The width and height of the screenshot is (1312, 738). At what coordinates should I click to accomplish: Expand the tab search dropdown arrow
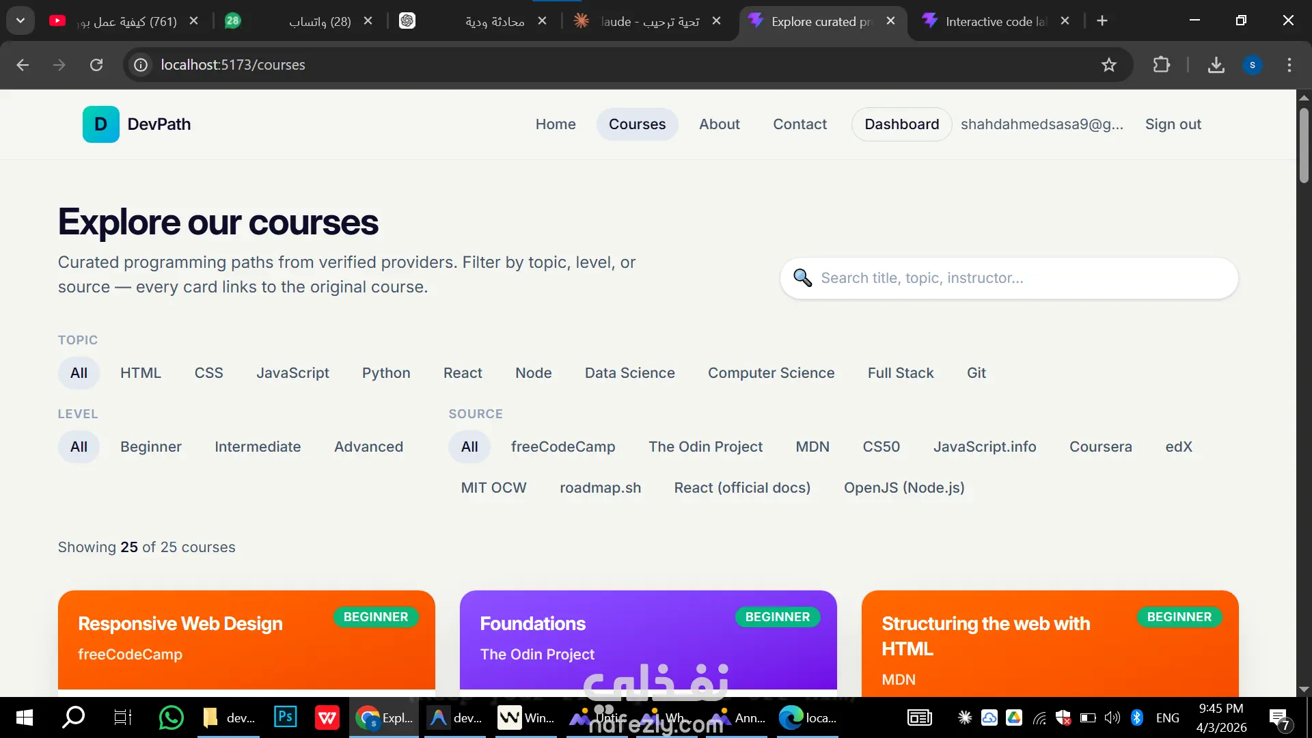click(x=20, y=20)
